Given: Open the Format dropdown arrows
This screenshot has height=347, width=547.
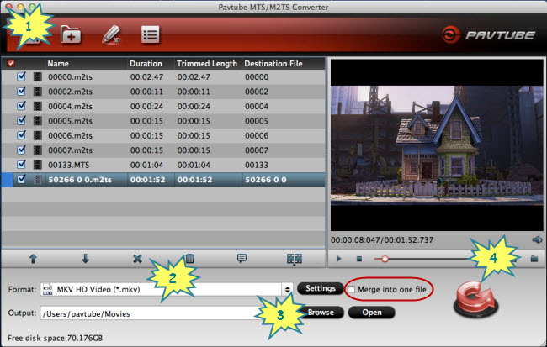Looking at the screenshot, I should 288,290.
